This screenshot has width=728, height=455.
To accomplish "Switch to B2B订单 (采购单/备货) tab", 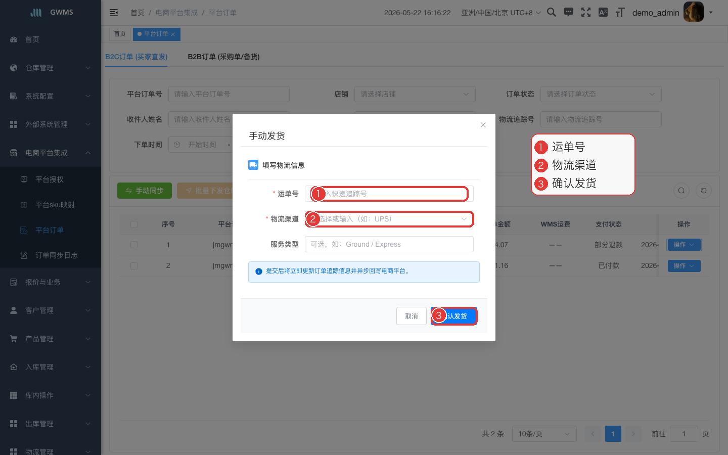I will tap(223, 57).
